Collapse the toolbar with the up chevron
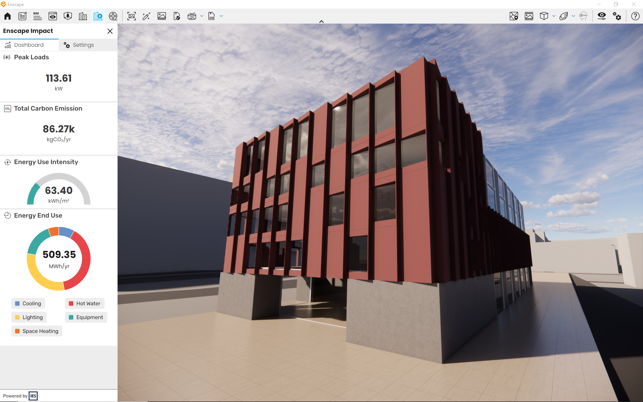Image resolution: width=643 pixels, height=402 pixels. pyautogui.click(x=321, y=22)
